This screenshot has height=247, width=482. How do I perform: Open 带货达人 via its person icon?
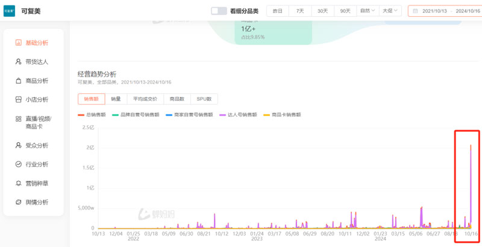(x=18, y=61)
